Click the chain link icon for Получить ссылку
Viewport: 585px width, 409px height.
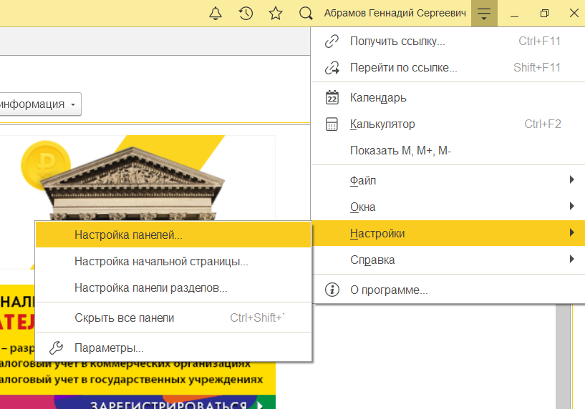click(x=332, y=41)
